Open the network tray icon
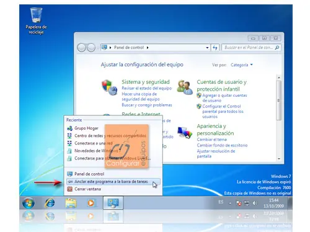The image size is (310, 232). pos(247,203)
